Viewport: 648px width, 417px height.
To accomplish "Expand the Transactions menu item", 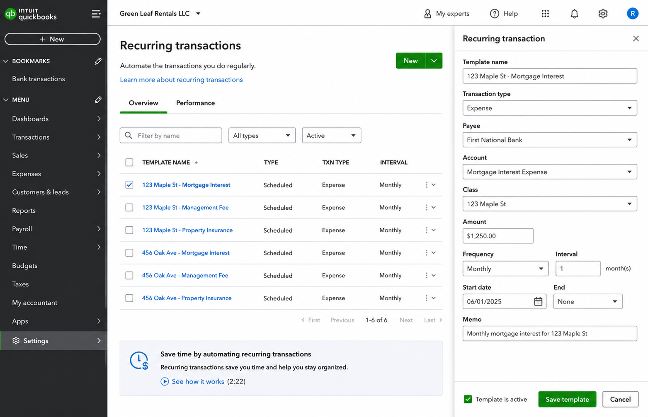I will coord(53,137).
